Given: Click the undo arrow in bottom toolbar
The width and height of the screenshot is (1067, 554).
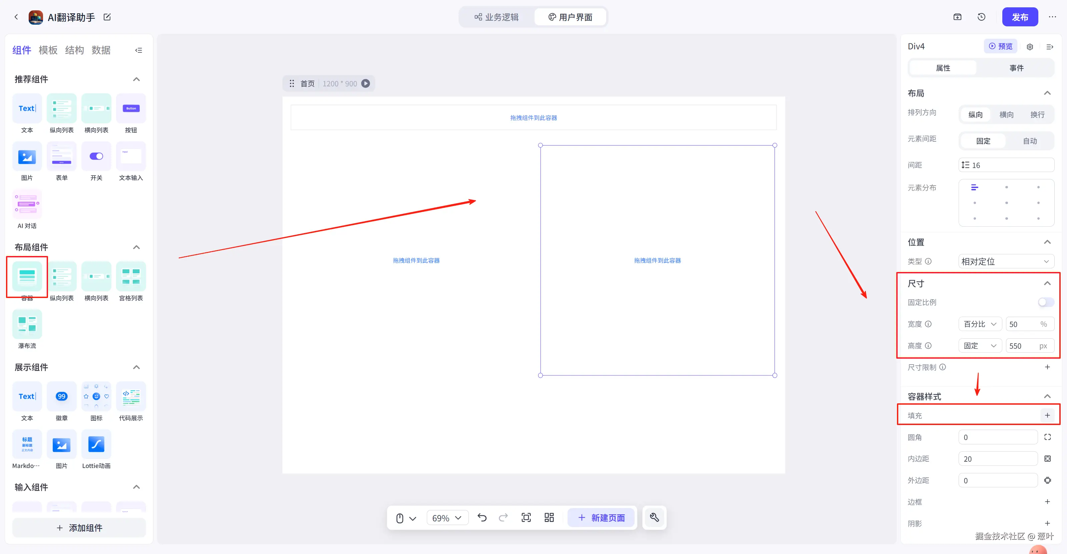Looking at the screenshot, I should tap(482, 518).
